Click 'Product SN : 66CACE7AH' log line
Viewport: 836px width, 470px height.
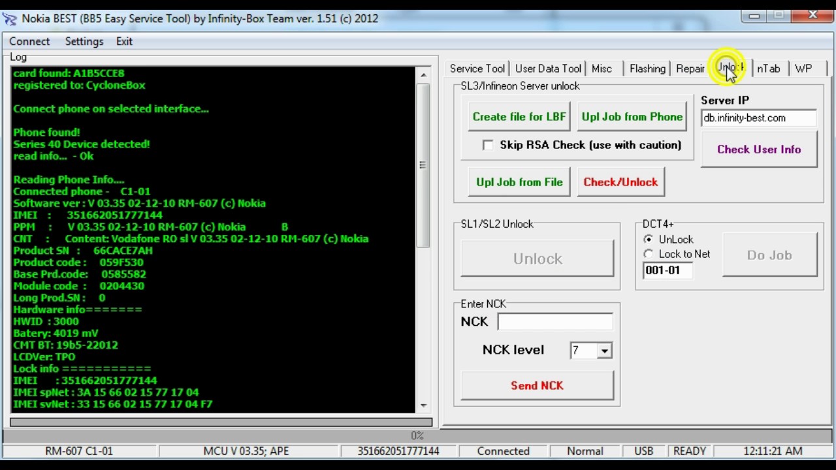83,251
